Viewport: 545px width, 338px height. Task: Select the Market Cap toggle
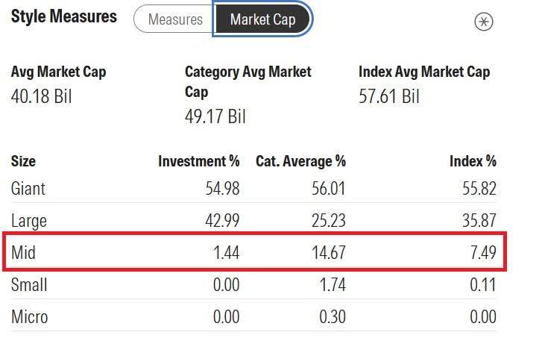pos(262,19)
